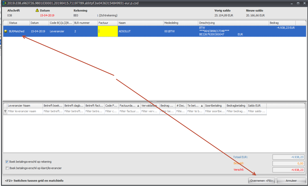The width and height of the screenshot is (308, 186).
Task: Click the splitter handle between the grids
Action: [155, 101]
